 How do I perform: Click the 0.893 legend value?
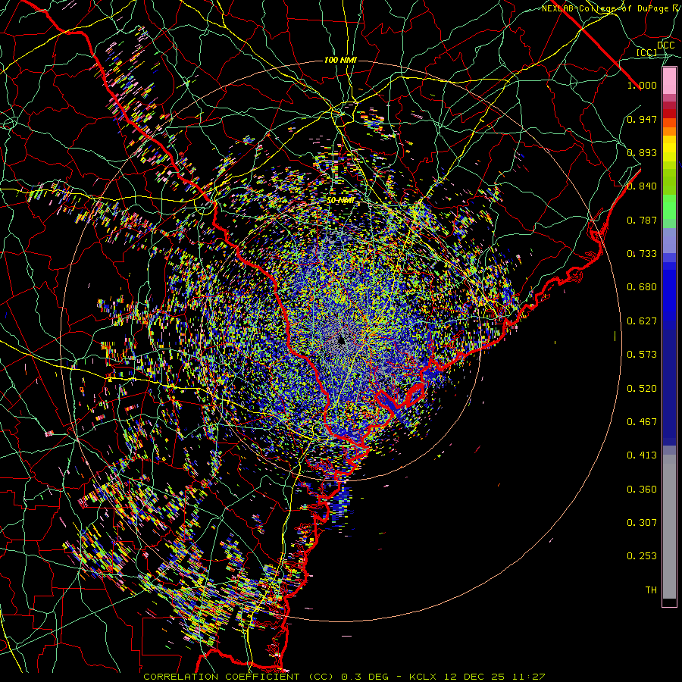click(642, 152)
